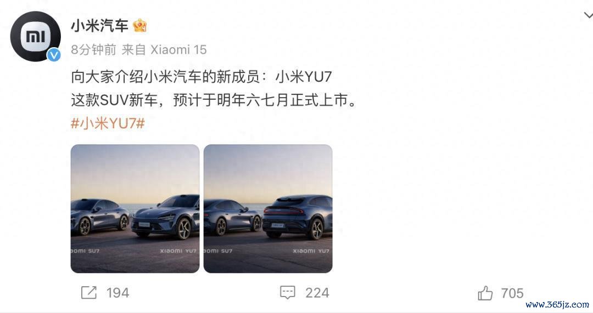Click the 来自 Xiaomi 15 source link
Image resolution: width=593 pixels, height=313 pixels.
click(164, 49)
